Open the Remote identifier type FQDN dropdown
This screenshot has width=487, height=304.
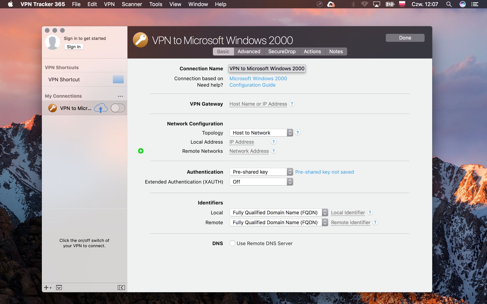[279, 222]
